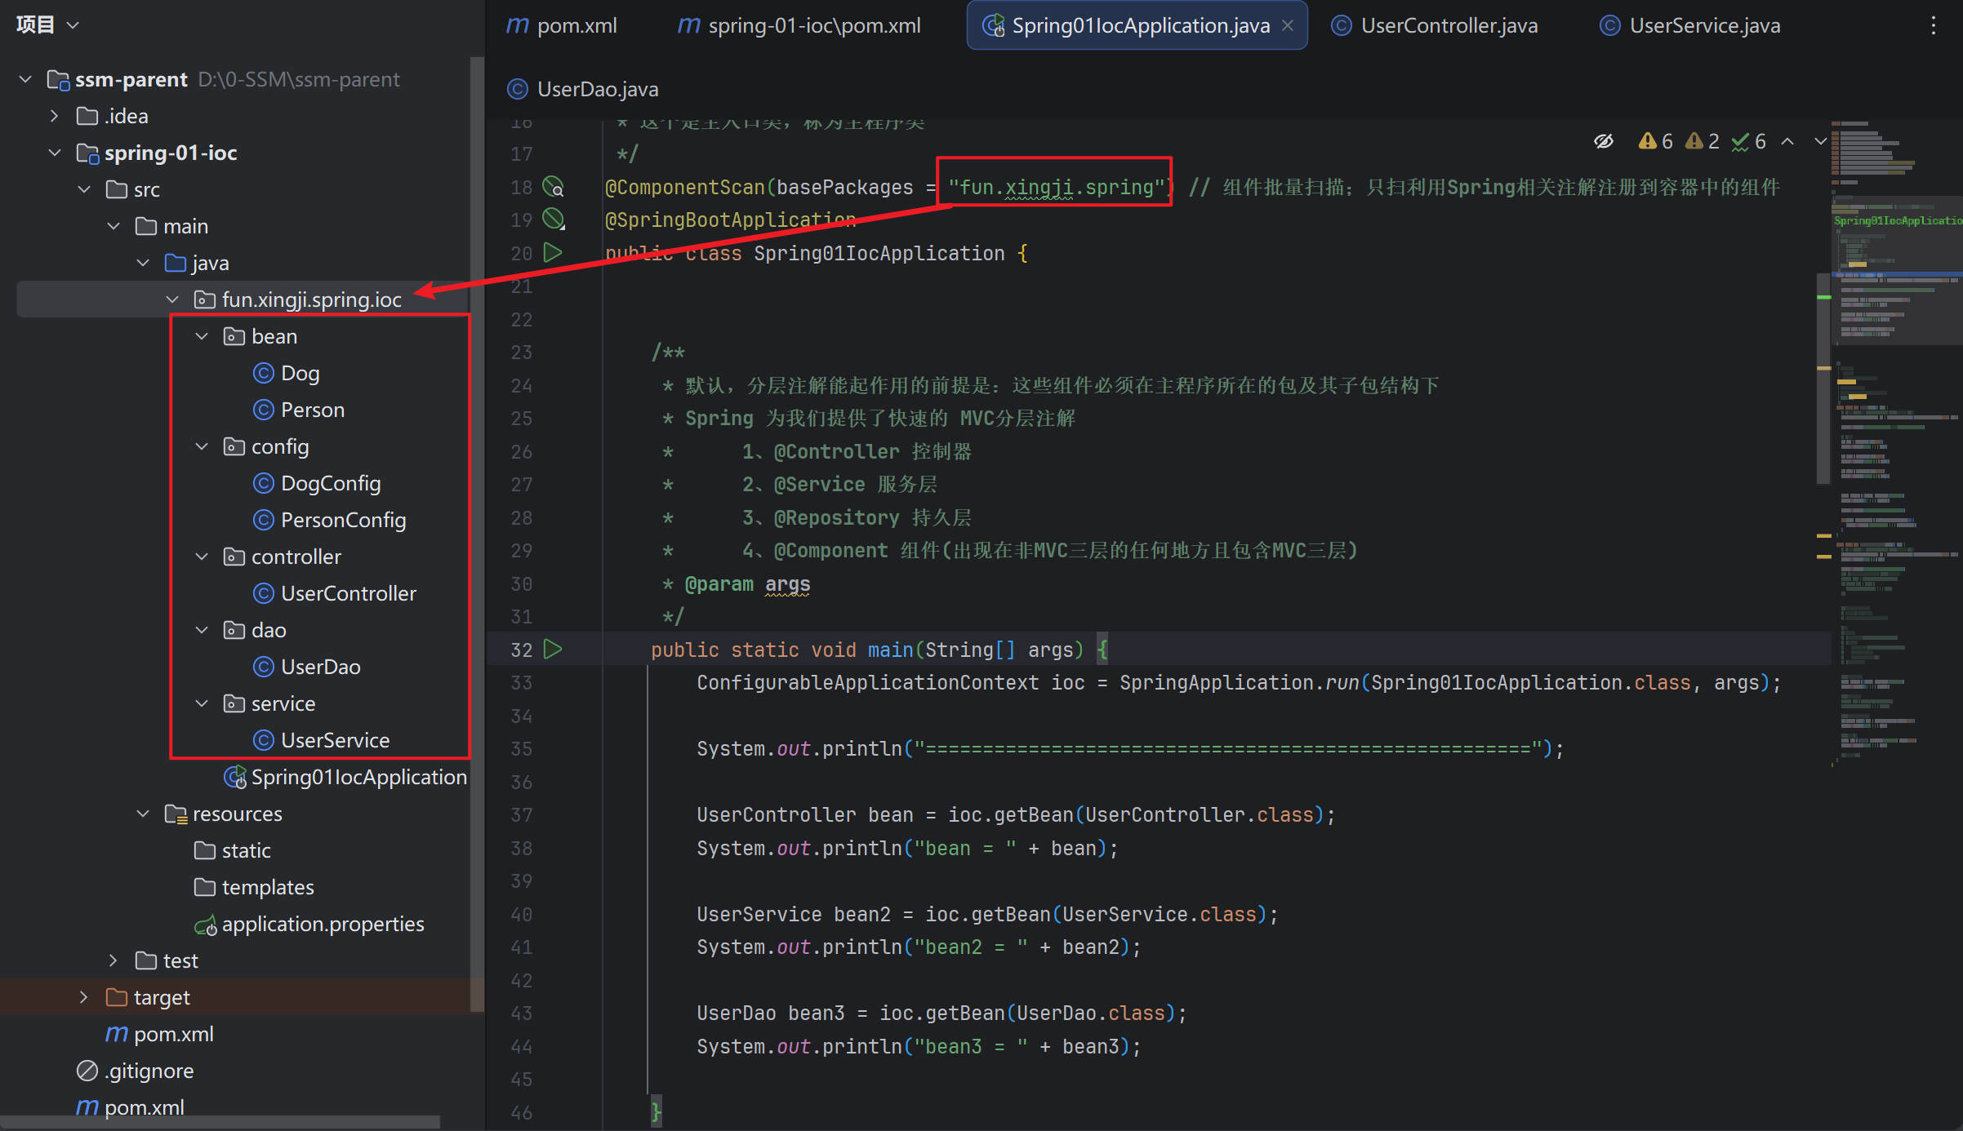The height and width of the screenshot is (1131, 1963).
Task: Click the gutter icon next to @ComponentScan
Action: pos(553,187)
